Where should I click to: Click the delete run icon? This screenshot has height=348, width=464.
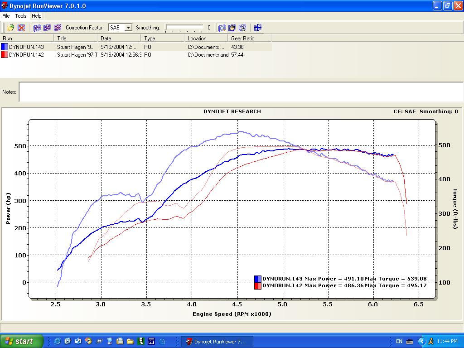pos(22,28)
